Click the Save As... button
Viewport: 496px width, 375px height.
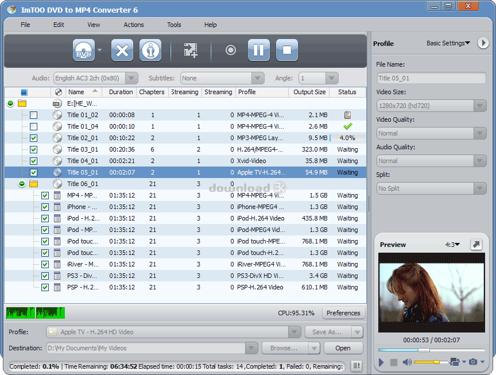tap(327, 332)
